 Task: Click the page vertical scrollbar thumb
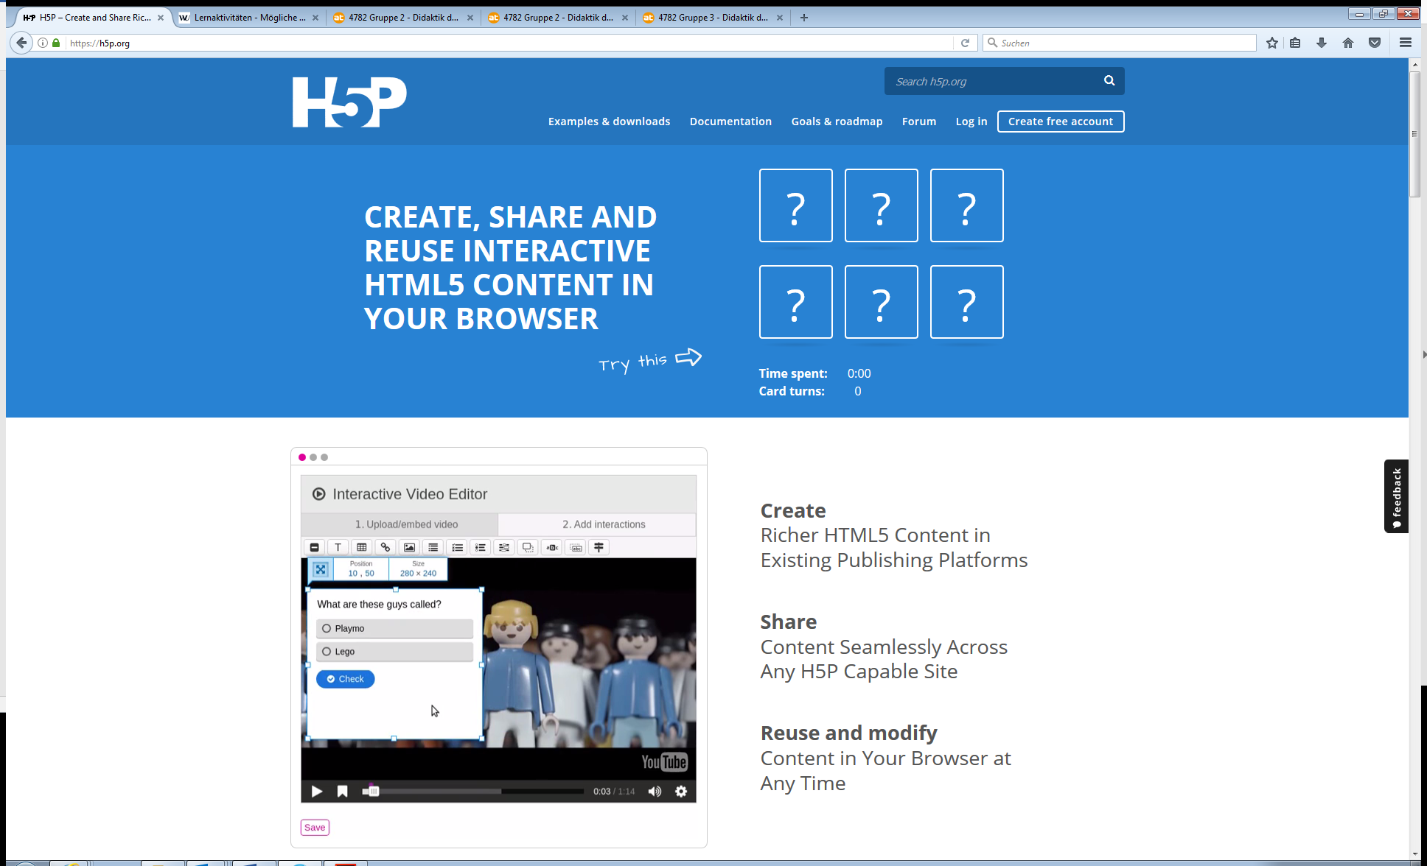(x=1414, y=135)
